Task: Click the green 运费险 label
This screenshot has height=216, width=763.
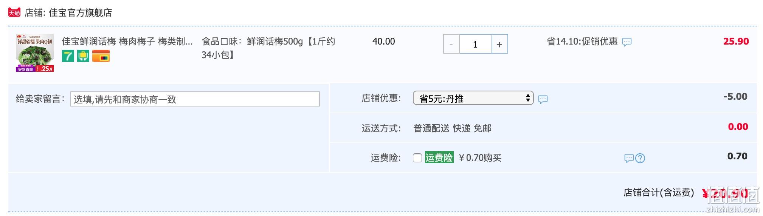Action: (x=439, y=157)
